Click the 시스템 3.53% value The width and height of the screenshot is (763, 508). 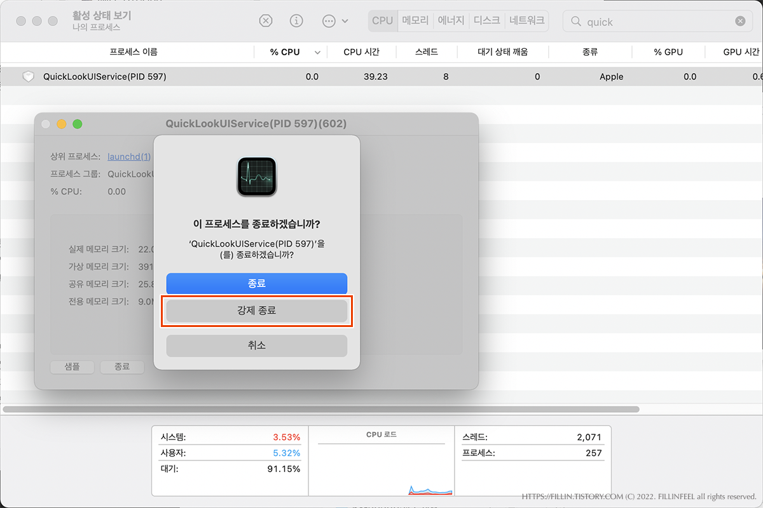pyautogui.click(x=286, y=437)
